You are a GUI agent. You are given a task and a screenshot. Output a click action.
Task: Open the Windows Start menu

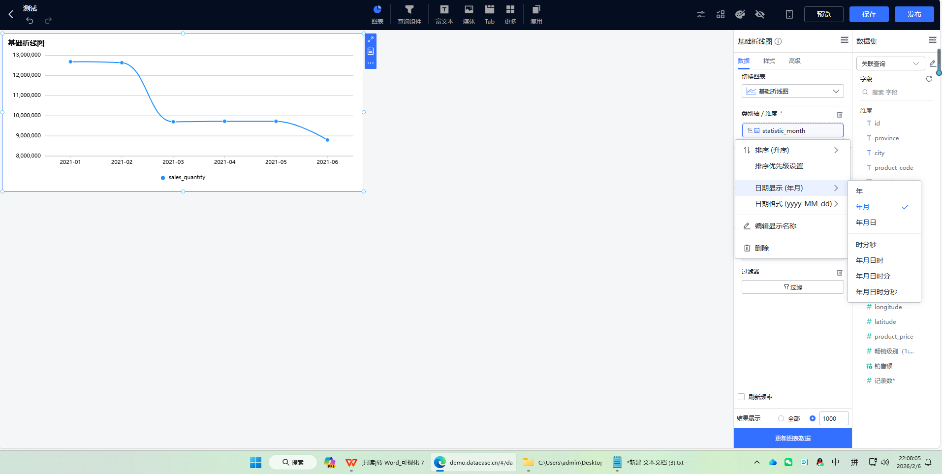[255, 462]
